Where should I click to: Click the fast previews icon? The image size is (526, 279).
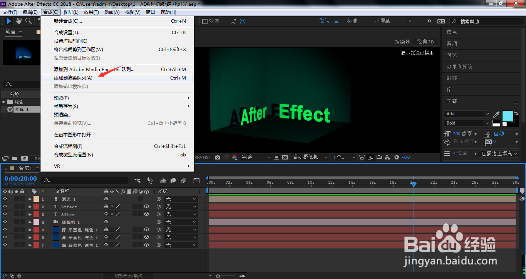(x=370, y=157)
